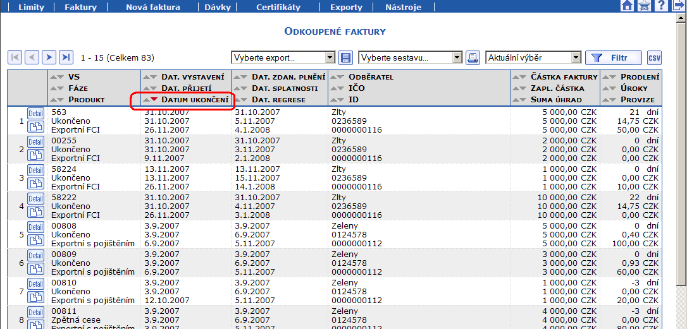687x329 pixels.
Task: Open help via question mark icon
Action: click(x=661, y=6)
